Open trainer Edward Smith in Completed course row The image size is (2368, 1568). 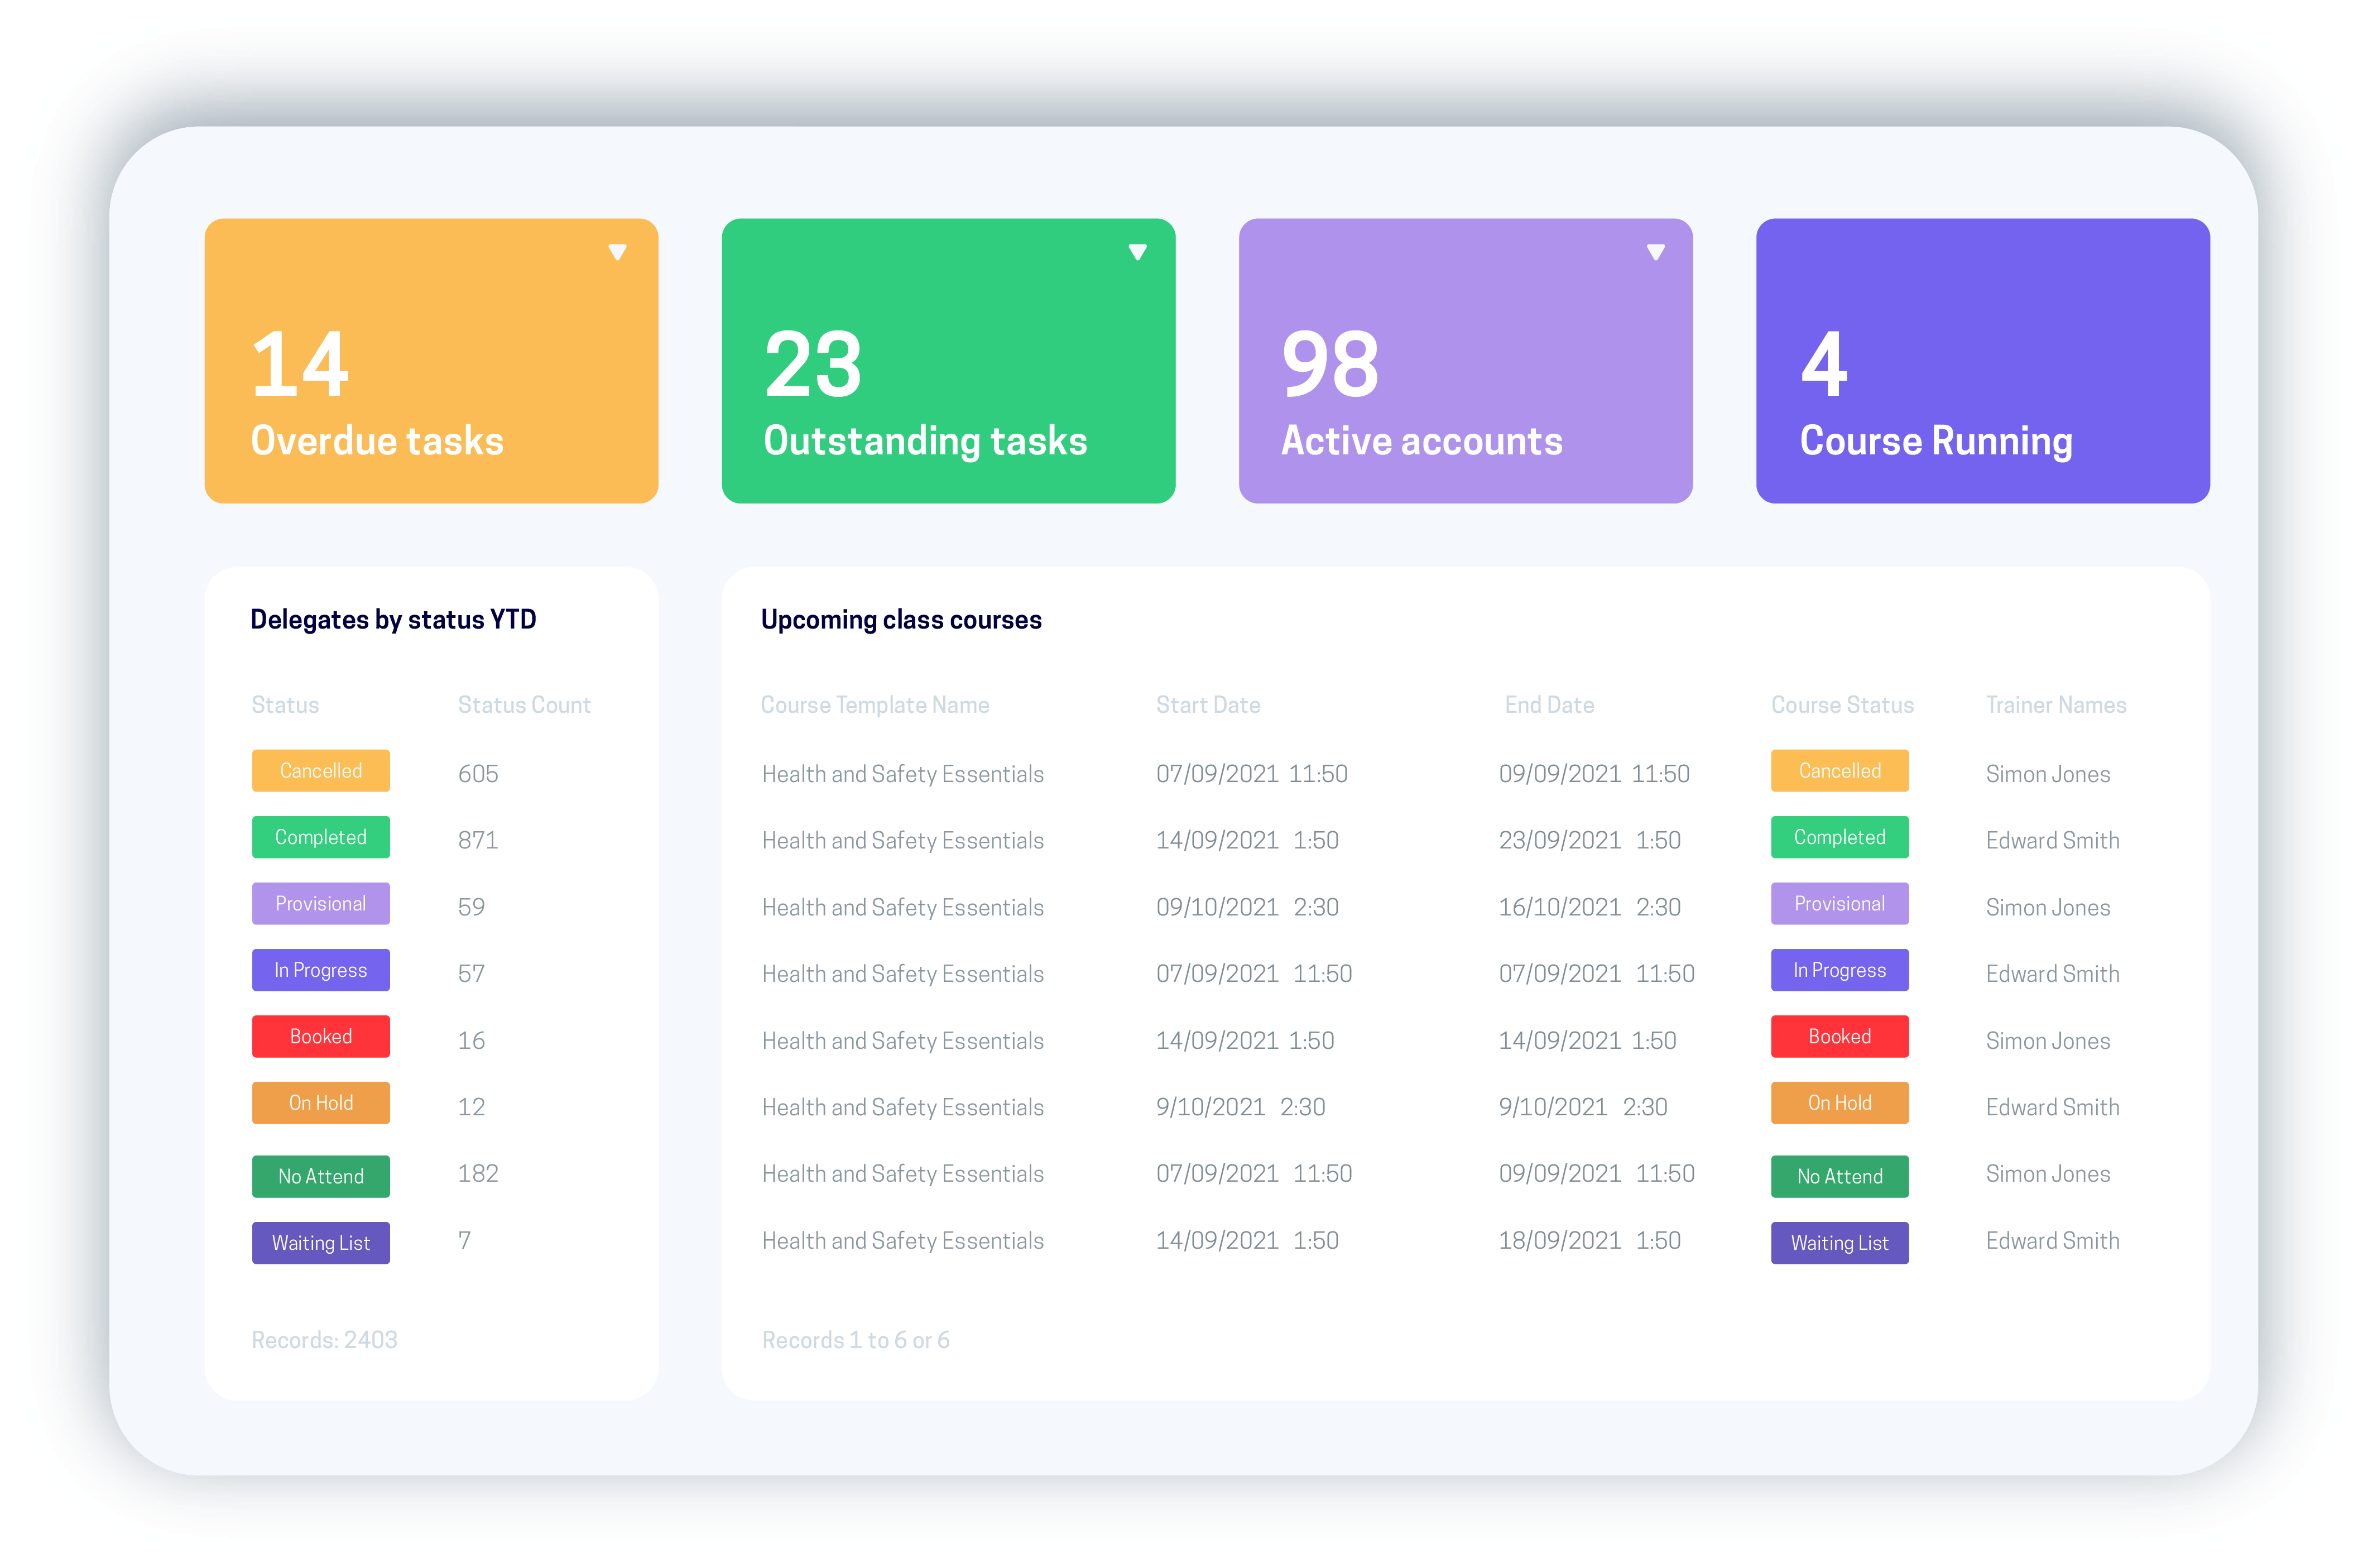click(x=2052, y=841)
